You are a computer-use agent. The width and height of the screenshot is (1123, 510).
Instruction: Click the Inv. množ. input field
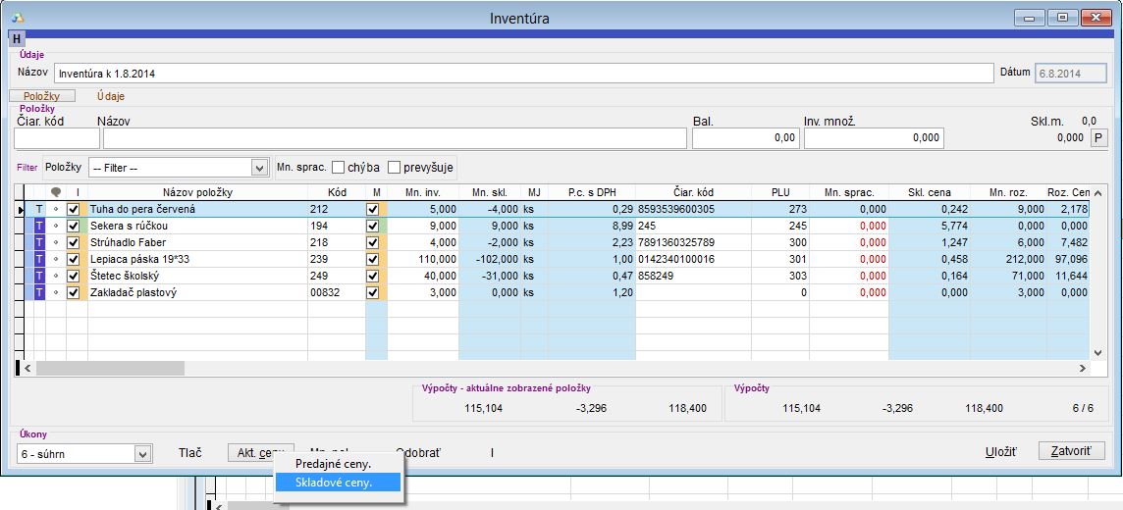(x=874, y=138)
